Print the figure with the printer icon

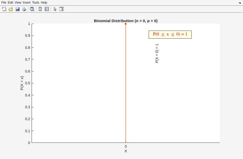[x=24, y=9]
